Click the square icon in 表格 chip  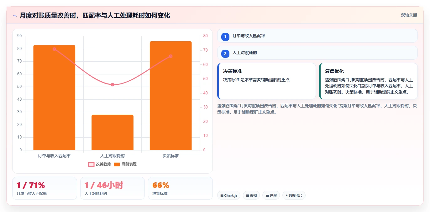tap(248, 195)
